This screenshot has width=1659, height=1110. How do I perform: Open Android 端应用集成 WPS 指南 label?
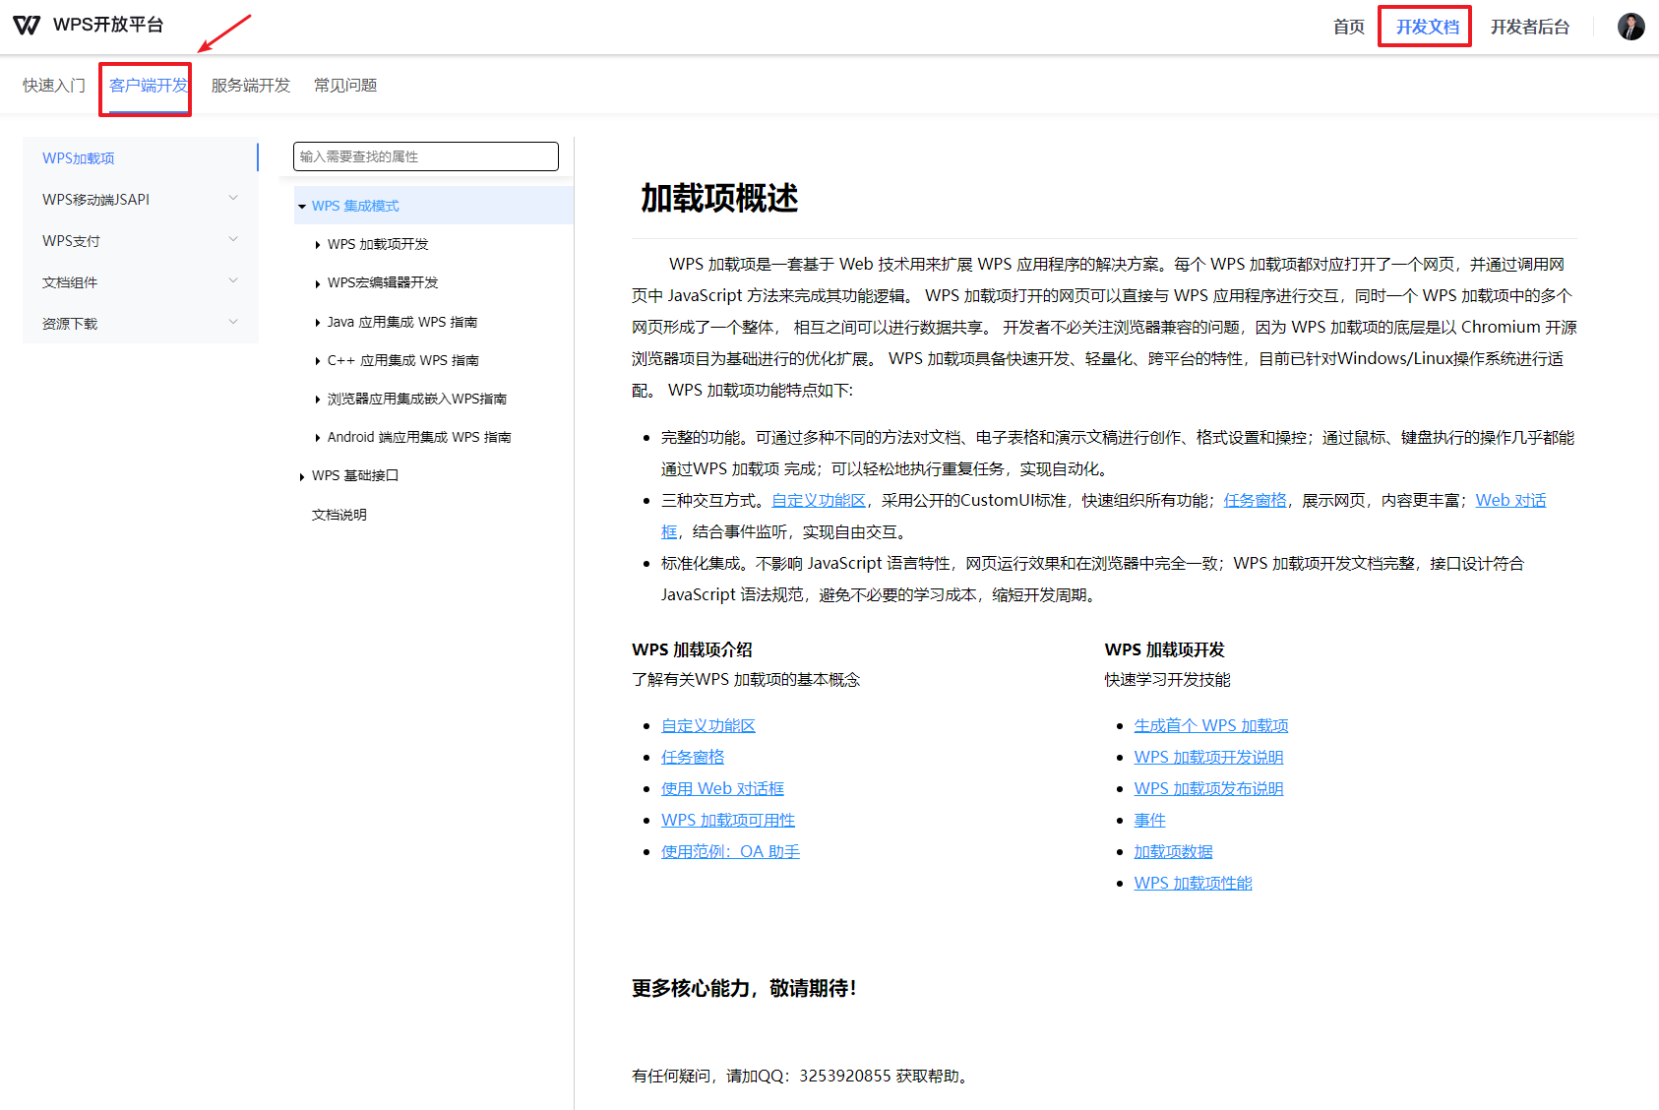419,437
